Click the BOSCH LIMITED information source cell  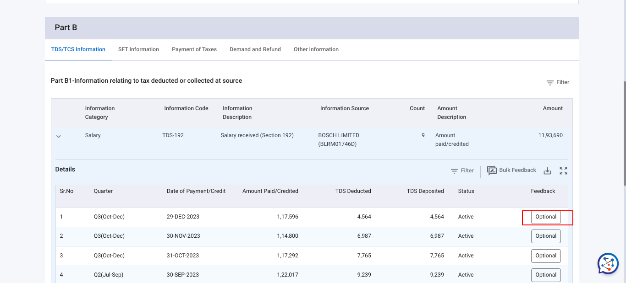[x=339, y=139]
